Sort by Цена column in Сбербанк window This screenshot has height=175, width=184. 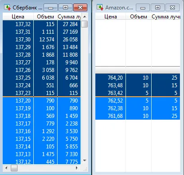click(x=18, y=17)
